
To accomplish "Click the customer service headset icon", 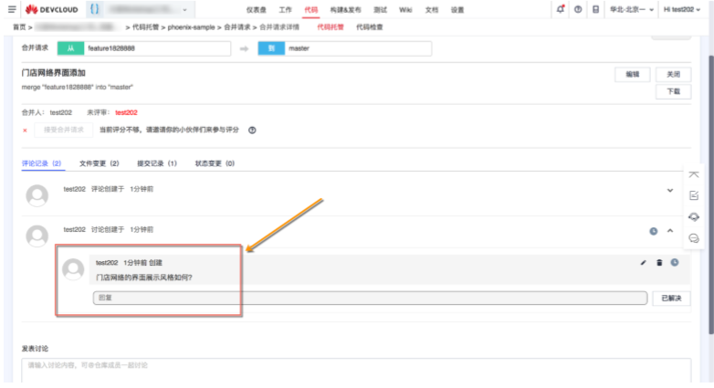I will (x=694, y=216).
